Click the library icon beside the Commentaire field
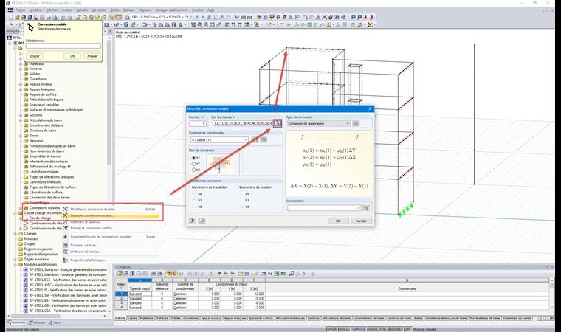The height and width of the screenshot is (332, 561). 366,208
